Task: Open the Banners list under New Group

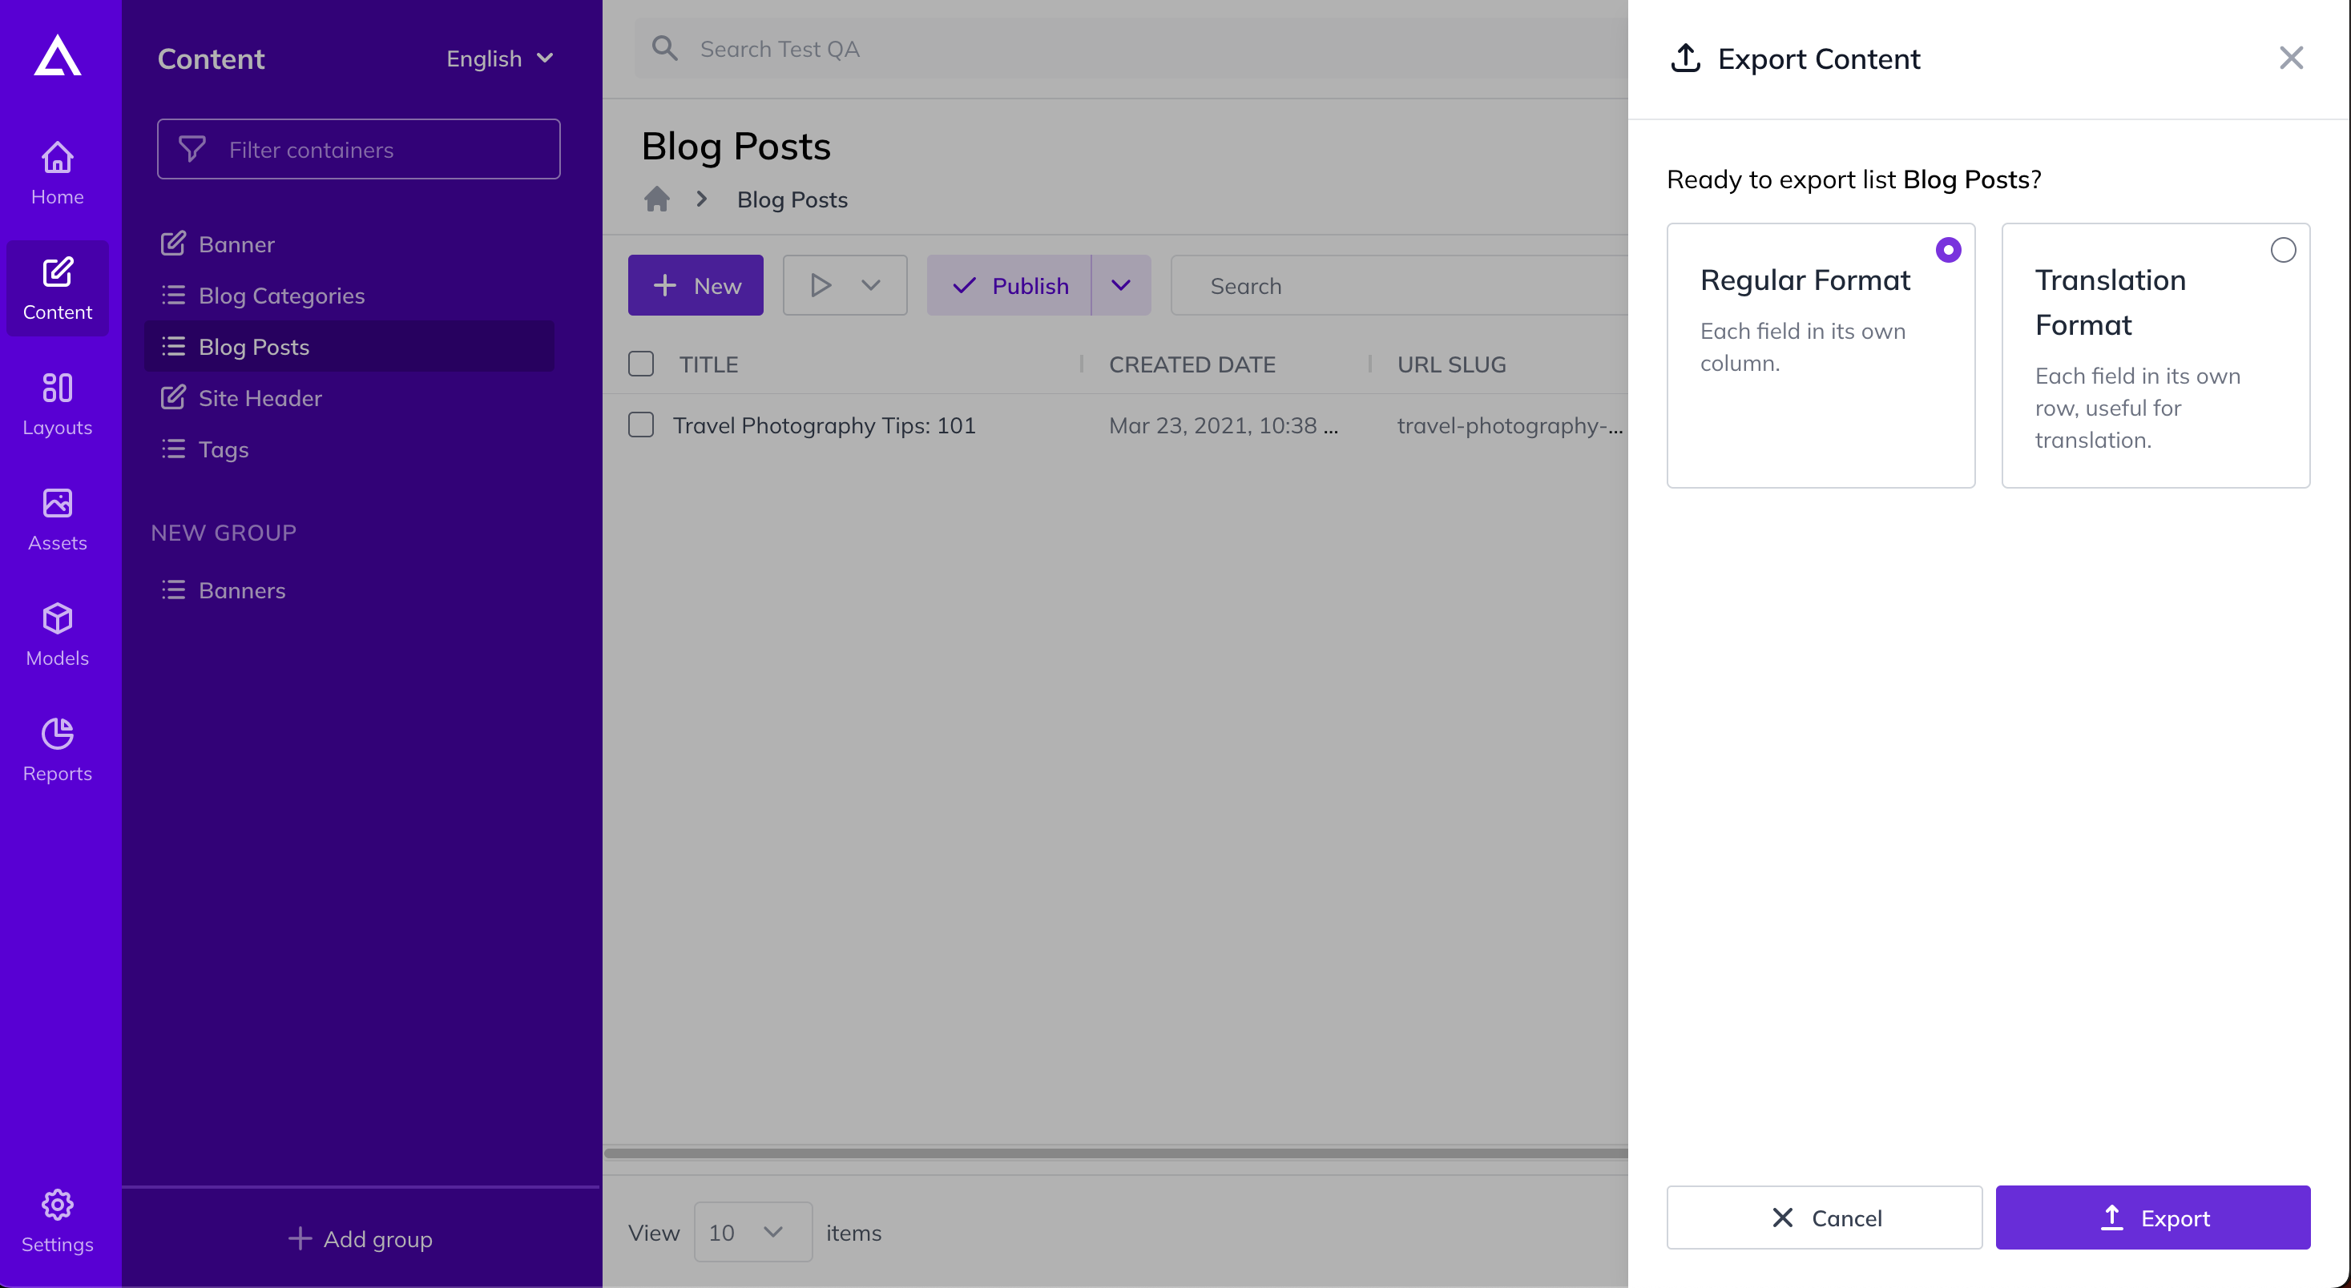Action: coord(349,590)
